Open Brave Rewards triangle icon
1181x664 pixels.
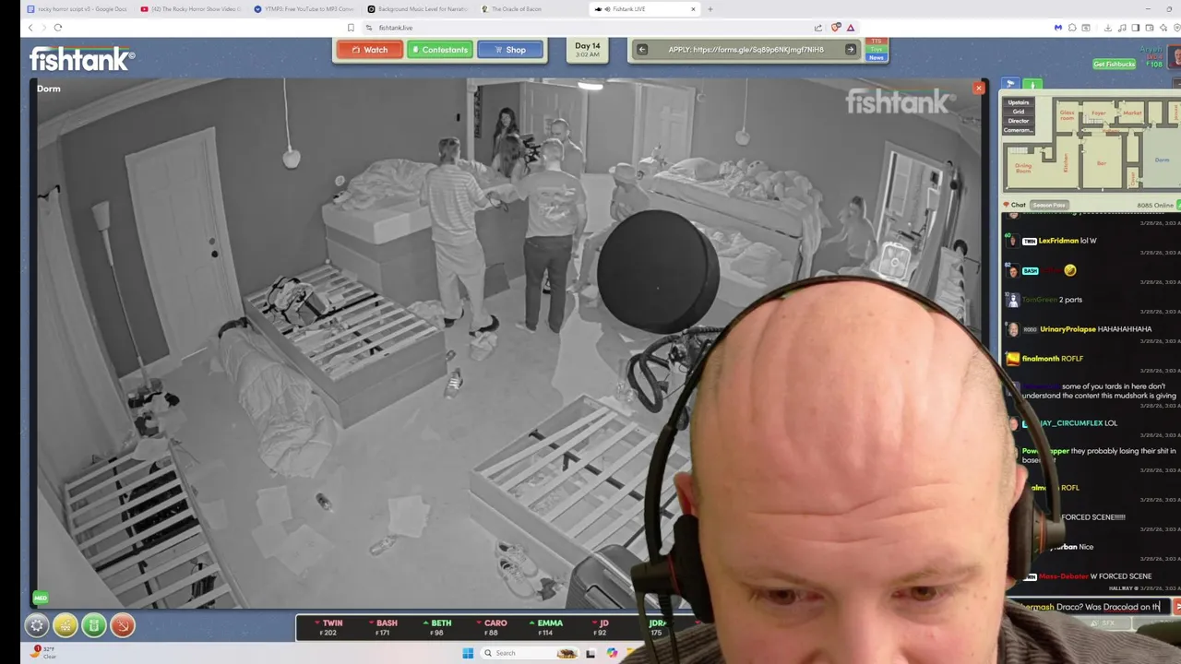tap(851, 28)
